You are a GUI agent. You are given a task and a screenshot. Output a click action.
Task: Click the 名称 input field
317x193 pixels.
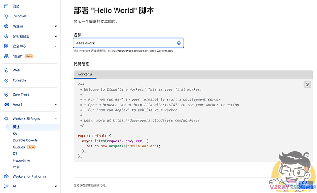124,43
